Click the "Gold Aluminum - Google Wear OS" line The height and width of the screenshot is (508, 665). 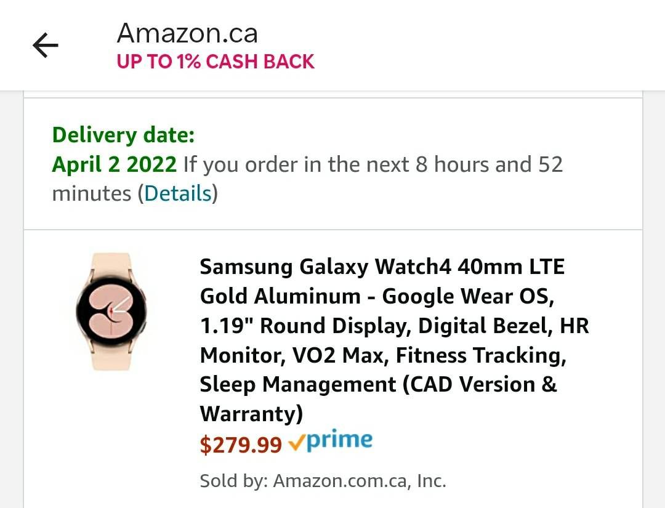click(377, 296)
